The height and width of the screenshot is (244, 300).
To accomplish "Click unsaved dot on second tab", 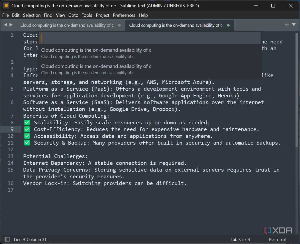I will pos(228,25).
